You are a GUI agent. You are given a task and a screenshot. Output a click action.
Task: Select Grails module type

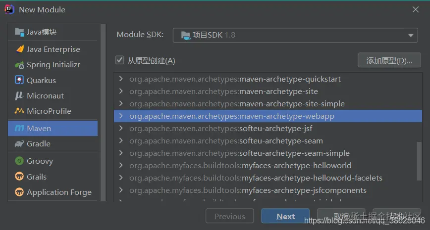click(x=53, y=177)
